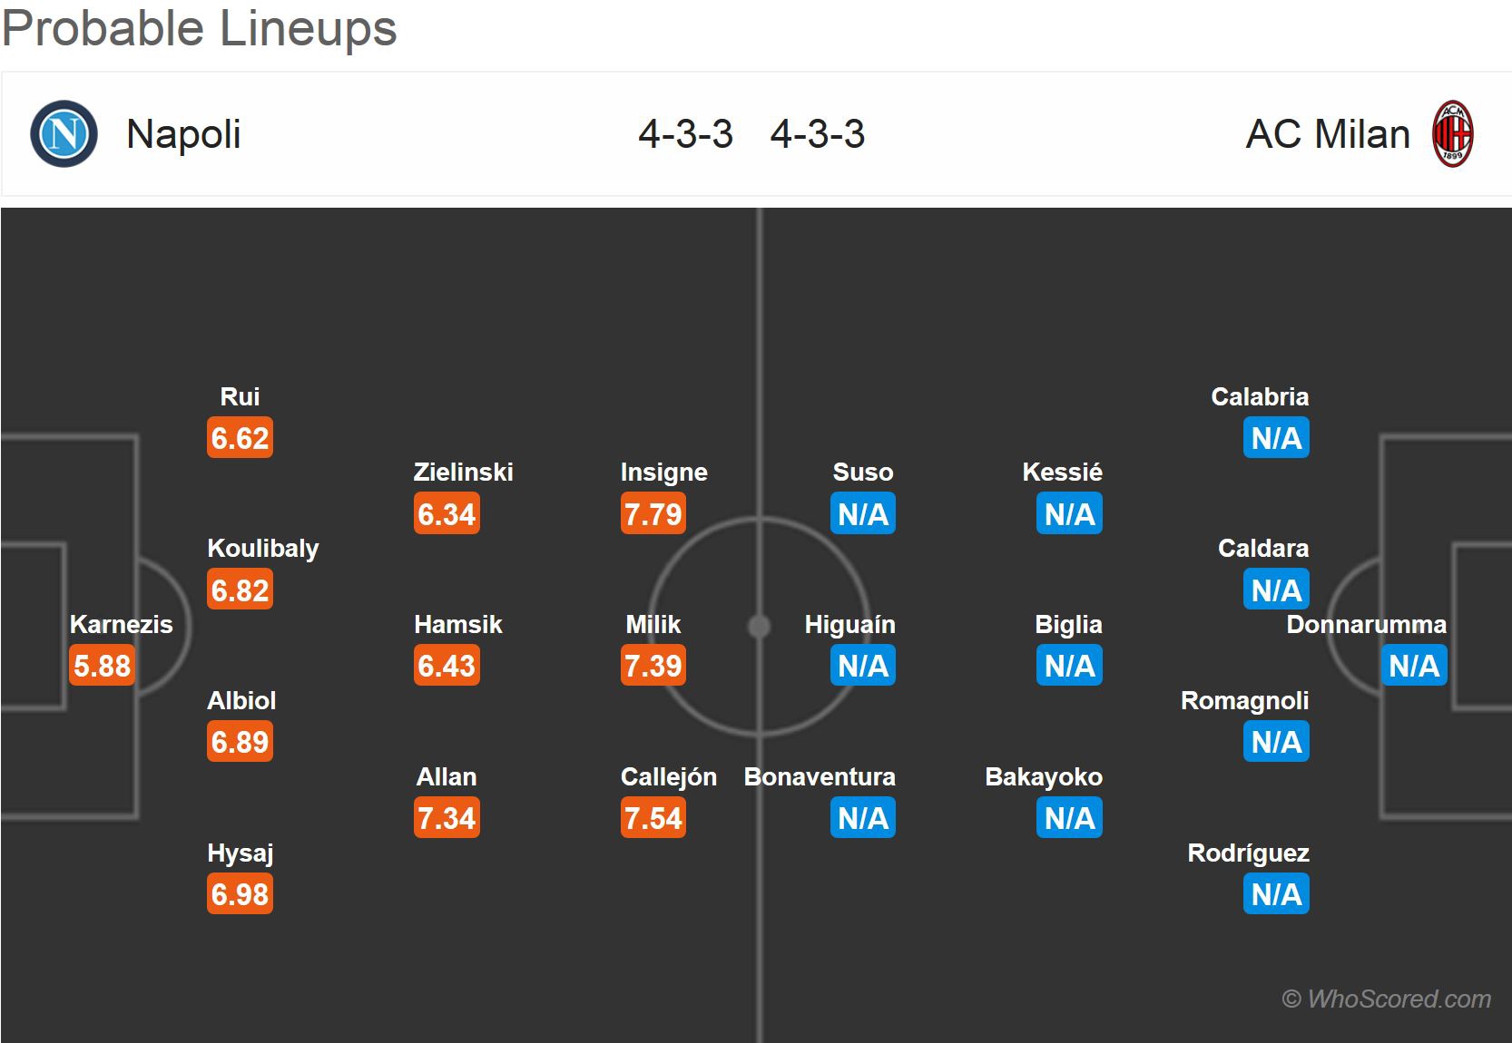Click Hysaj's 6.98 rating badge

240,894
